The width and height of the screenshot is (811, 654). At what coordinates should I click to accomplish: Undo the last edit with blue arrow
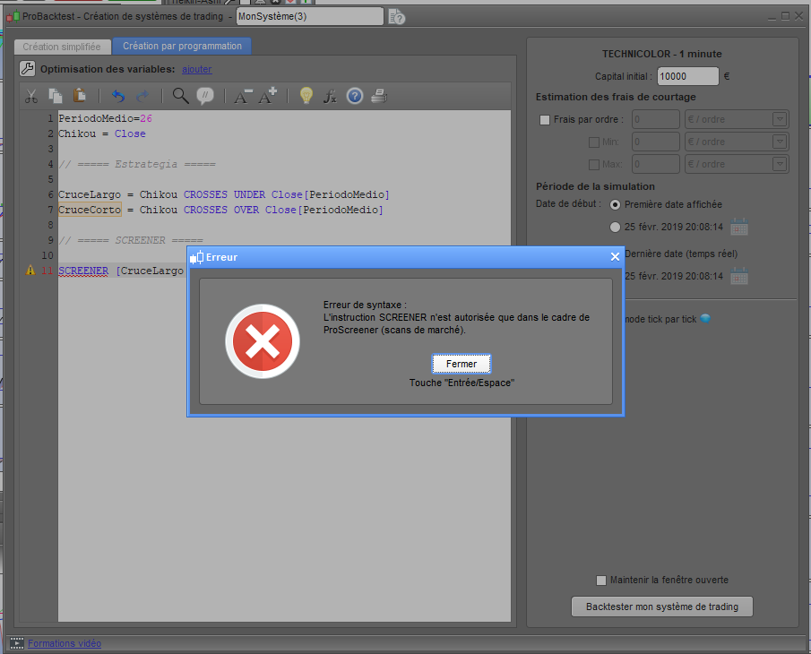point(118,96)
